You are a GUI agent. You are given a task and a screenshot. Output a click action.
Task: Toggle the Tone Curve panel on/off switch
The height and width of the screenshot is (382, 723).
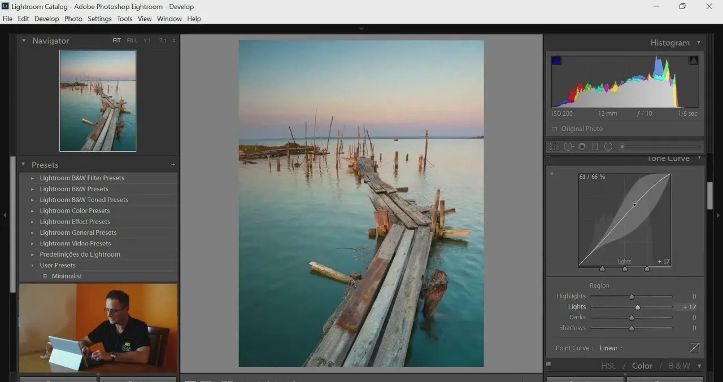point(548,159)
